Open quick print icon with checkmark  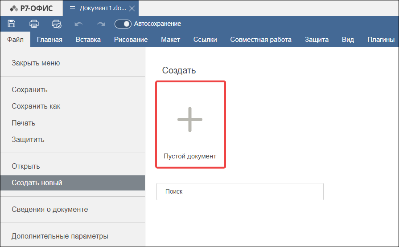coord(57,24)
